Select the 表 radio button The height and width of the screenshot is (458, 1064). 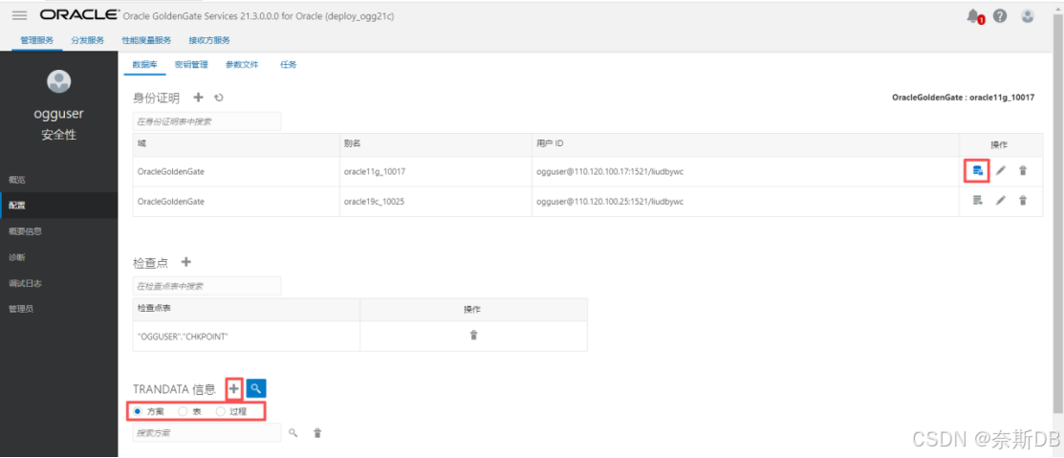(184, 411)
